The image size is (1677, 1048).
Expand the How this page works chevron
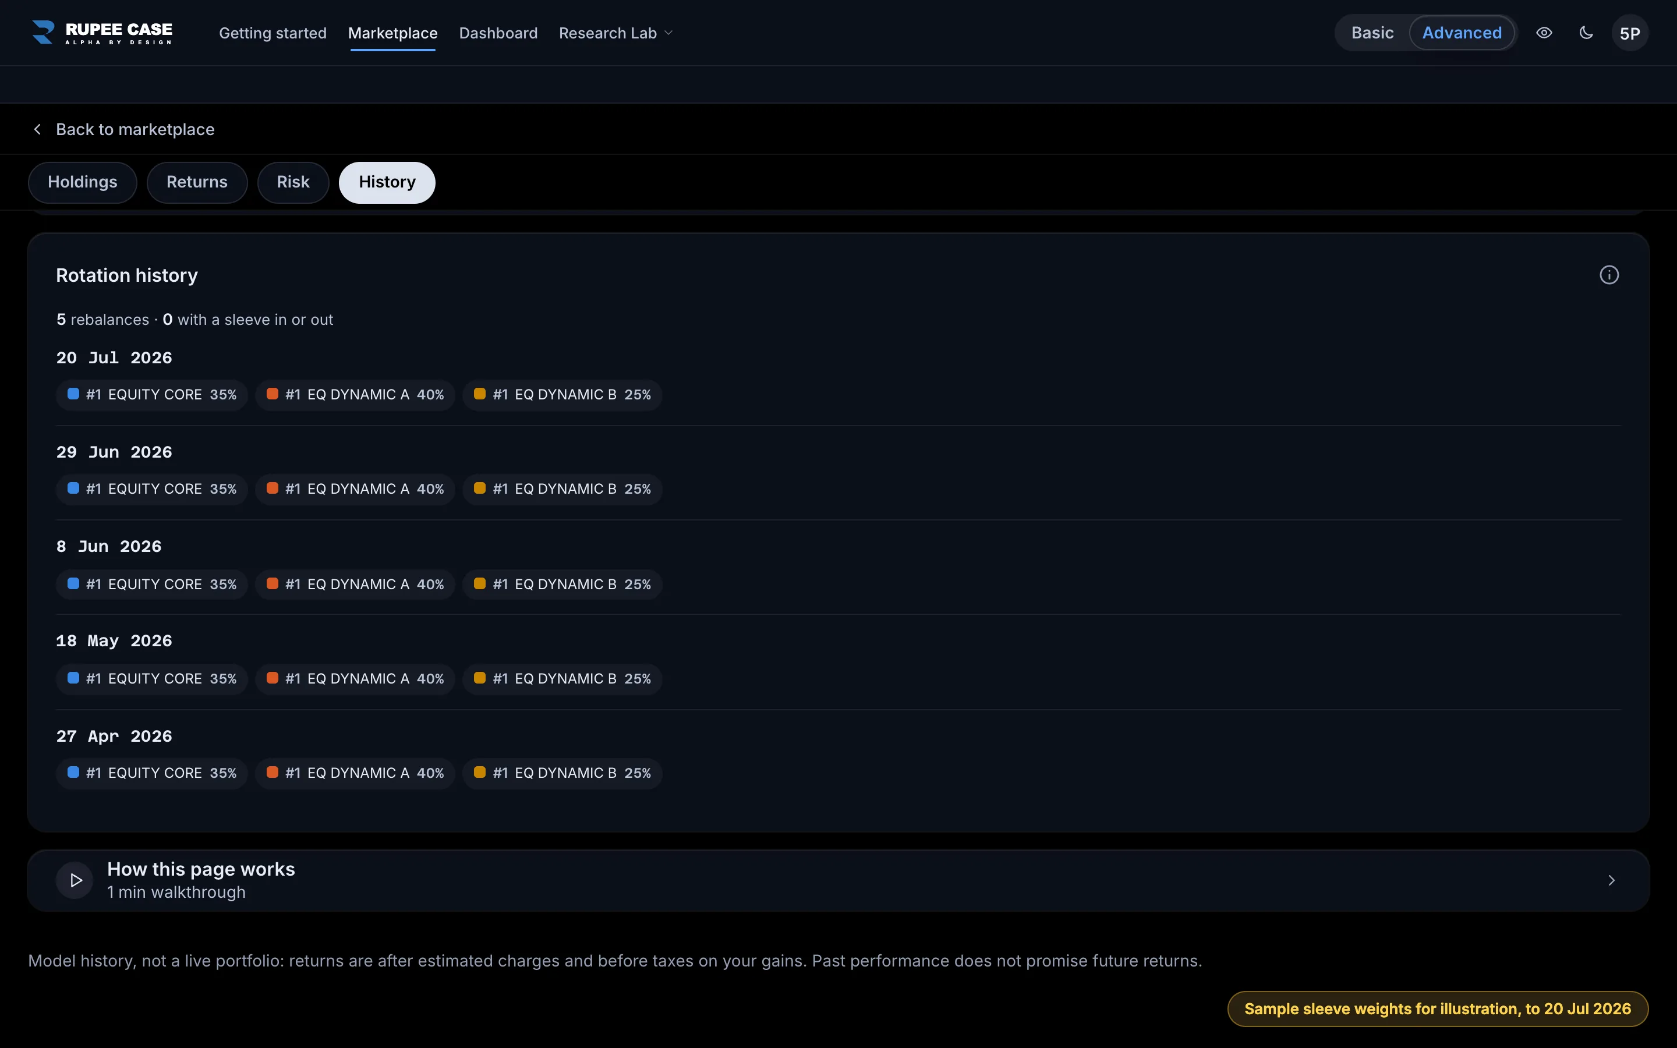click(x=1612, y=880)
